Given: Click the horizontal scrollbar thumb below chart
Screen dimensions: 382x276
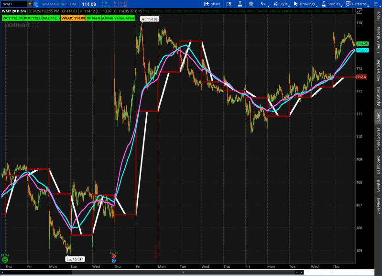Looking at the screenshot, I should (x=183, y=272).
